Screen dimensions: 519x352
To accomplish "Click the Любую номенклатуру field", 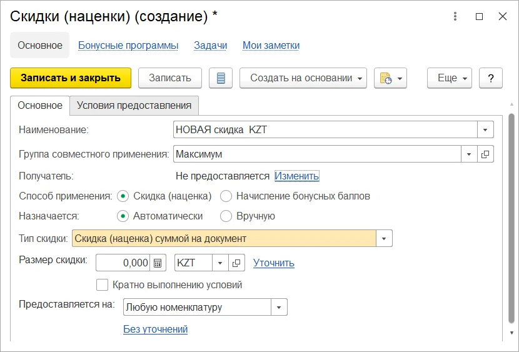I will point(197,308).
